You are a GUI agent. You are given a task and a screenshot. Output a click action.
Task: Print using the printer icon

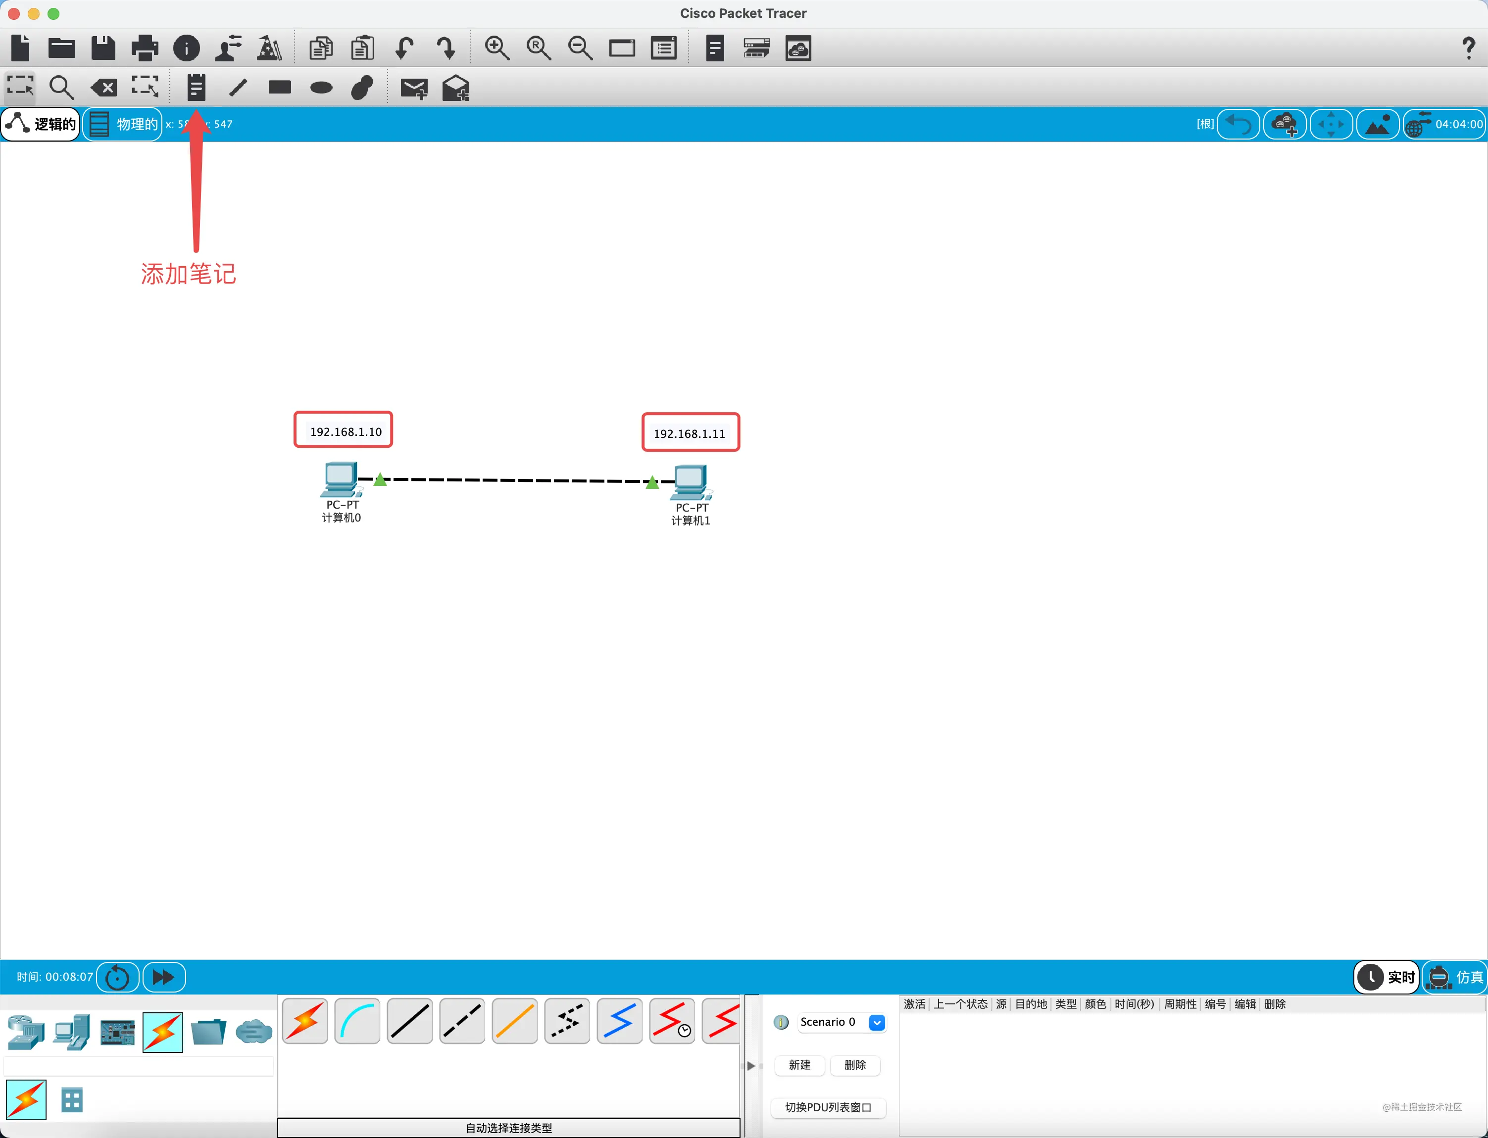(x=145, y=48)
